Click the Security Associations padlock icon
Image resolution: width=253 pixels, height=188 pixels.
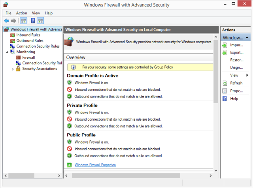point(18,69)
